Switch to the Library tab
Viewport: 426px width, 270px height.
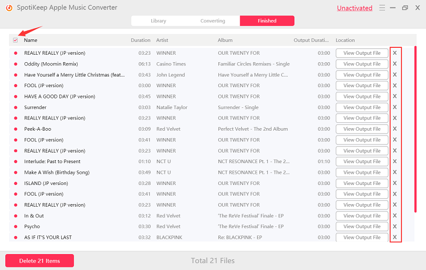coord(158,21)
